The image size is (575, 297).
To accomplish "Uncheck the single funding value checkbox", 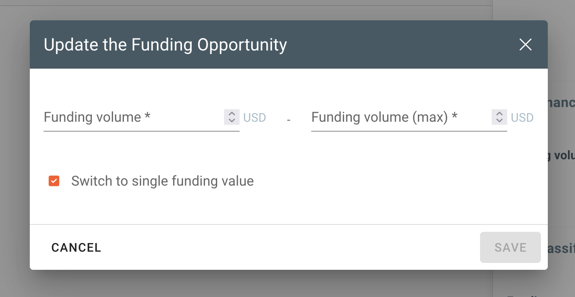I will [x=54, y=181].
